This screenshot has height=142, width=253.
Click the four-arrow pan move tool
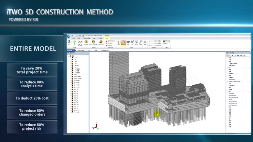tap(137, 42)
